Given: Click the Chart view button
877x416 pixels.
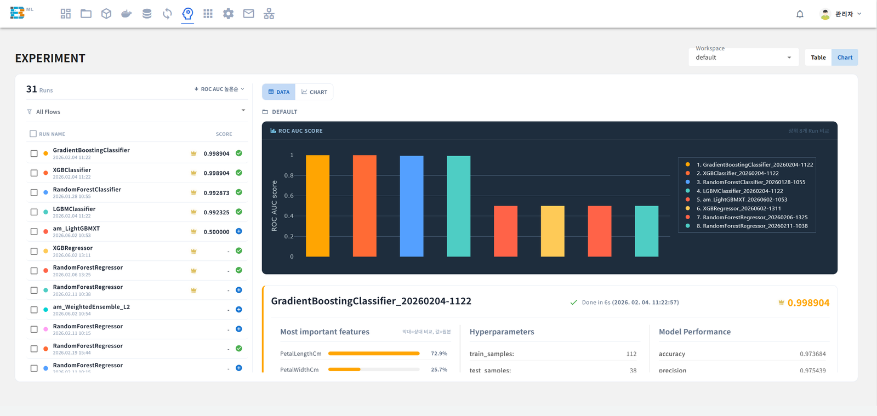Looking at the screenshot, I should tap(845, 58).
